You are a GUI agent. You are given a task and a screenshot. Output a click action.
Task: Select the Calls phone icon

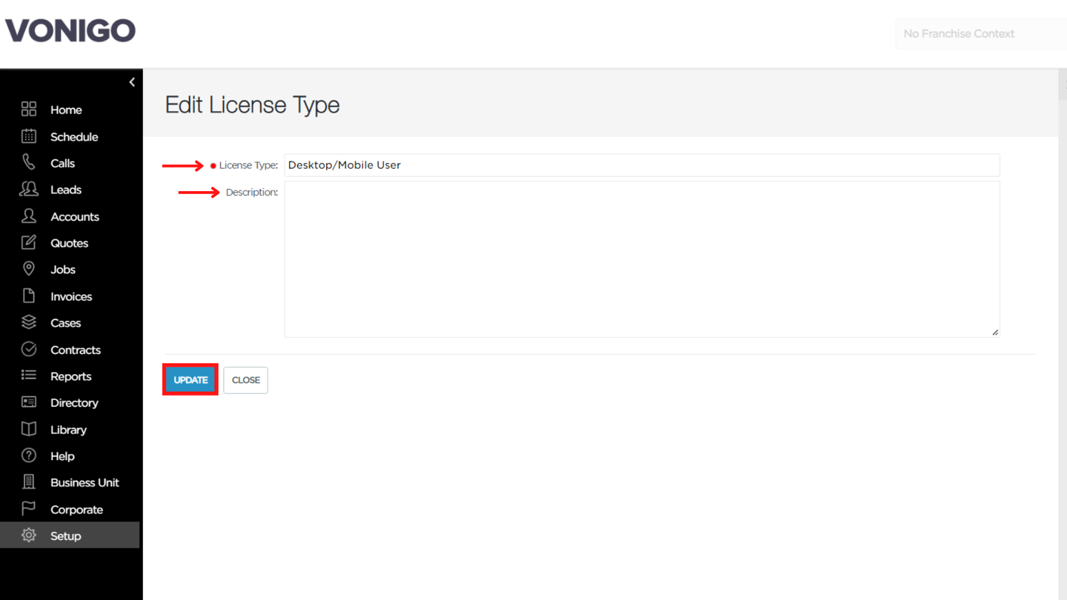click(x=29, y=163)
